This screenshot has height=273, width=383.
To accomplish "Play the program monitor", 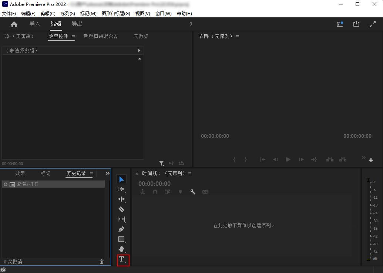I will click(x=288, y=160).
